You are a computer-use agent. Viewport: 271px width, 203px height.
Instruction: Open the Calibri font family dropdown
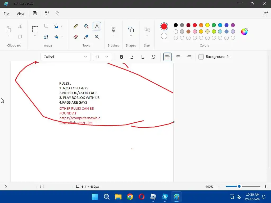point(66,57)
